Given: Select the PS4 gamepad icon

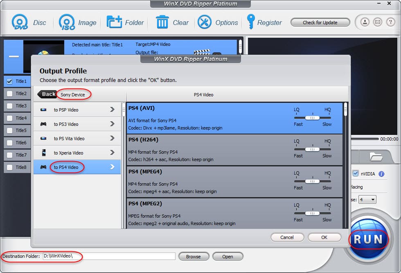Looking at the screenshot, I should [43, 167].
